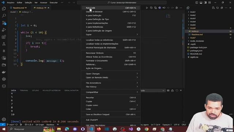Click the Run Code play icon in editor toolbar
The image size is (234, 132).
click(x=147, y=8)
